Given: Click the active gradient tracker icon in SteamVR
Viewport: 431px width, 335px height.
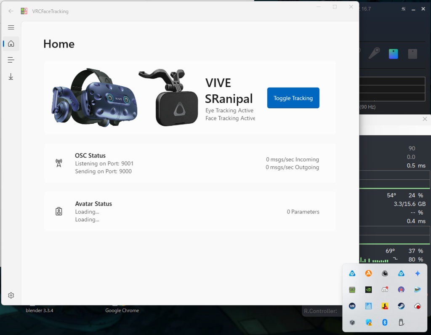Looking at the screenshot, I should 394,54.
